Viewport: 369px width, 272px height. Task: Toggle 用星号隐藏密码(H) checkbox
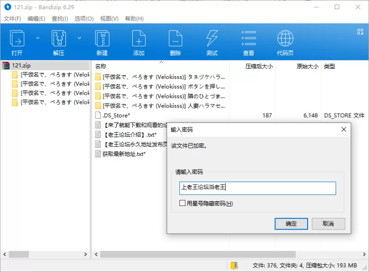pyautogui.click(x=182, y=203)
